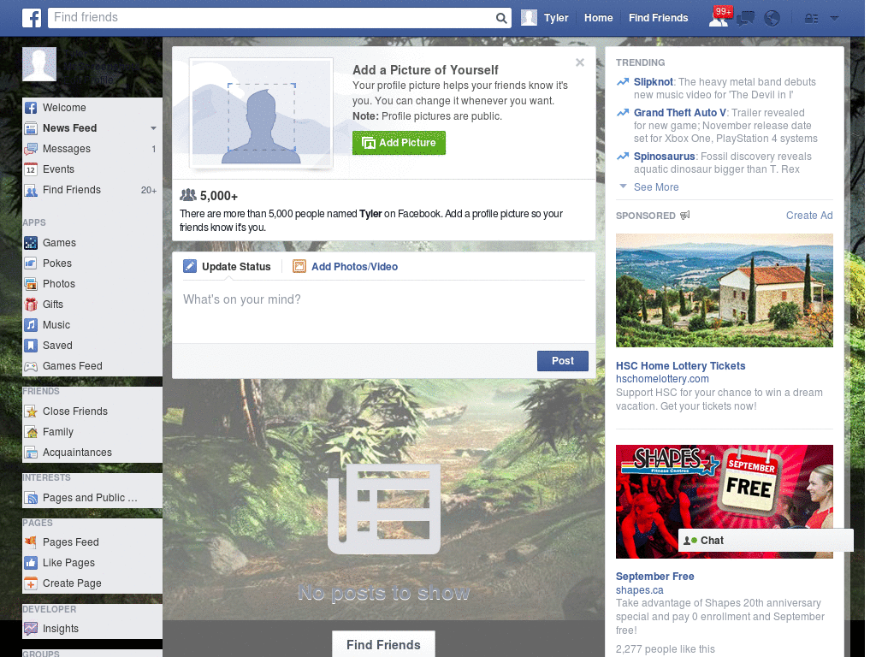This screenshot has height=657, width=876.
Task: Click the search magnifier icon
Action: (501, 18)
